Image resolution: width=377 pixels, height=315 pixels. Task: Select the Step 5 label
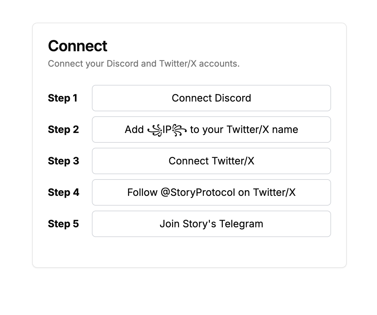(x=63, y=224)
